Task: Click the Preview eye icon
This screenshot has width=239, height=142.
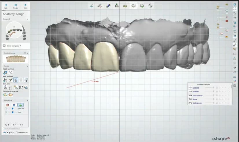Action: [x=16, y=5]
